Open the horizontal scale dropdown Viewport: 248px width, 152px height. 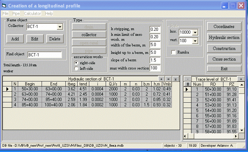pos(195,32)
